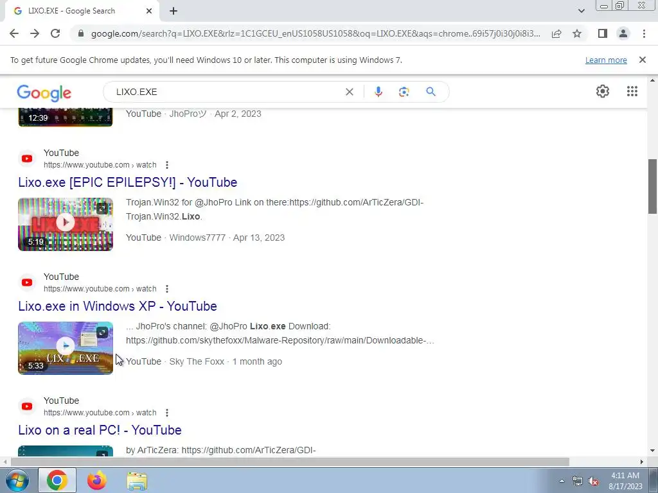Click the text Windows7777
The width and height of the screenshot is (658, 493).
197,238
